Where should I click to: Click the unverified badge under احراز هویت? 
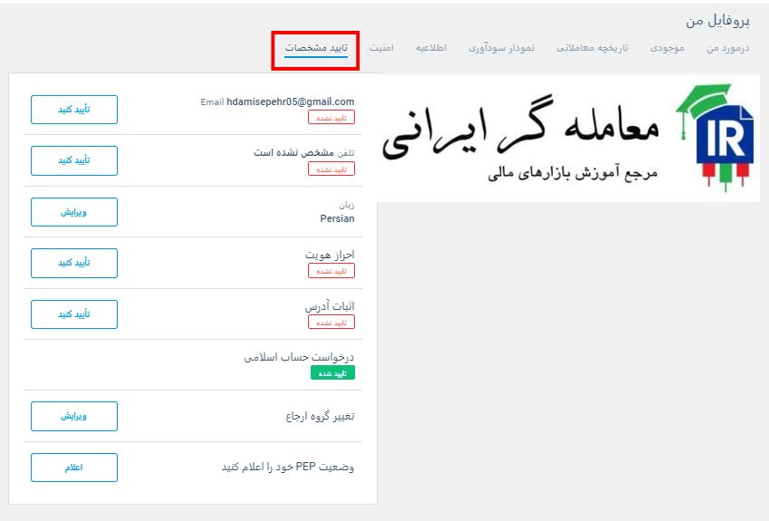pos(332,271)
